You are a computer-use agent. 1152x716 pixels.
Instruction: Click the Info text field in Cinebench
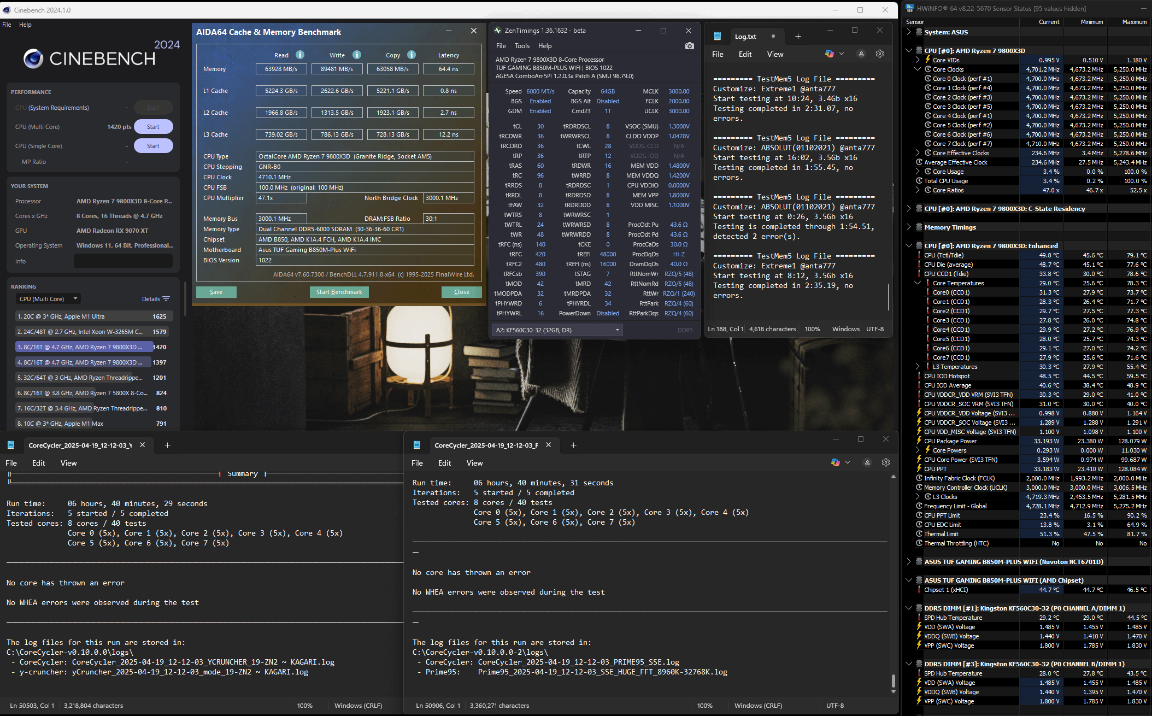coord(124,261)
